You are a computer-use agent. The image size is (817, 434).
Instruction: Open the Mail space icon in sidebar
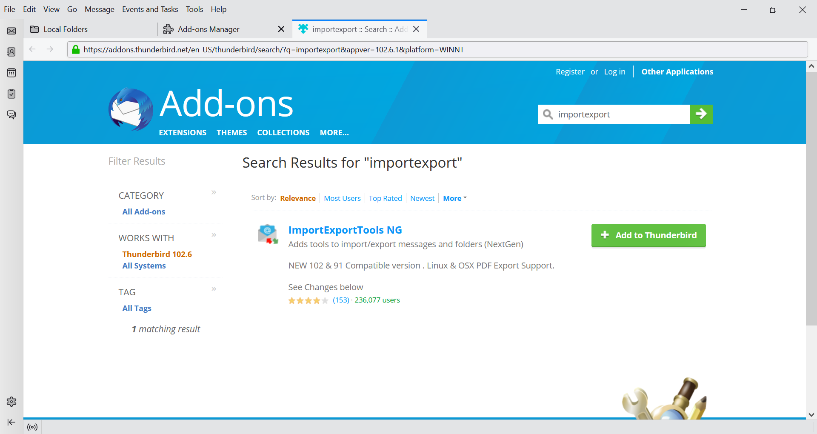tap(11, 31)
